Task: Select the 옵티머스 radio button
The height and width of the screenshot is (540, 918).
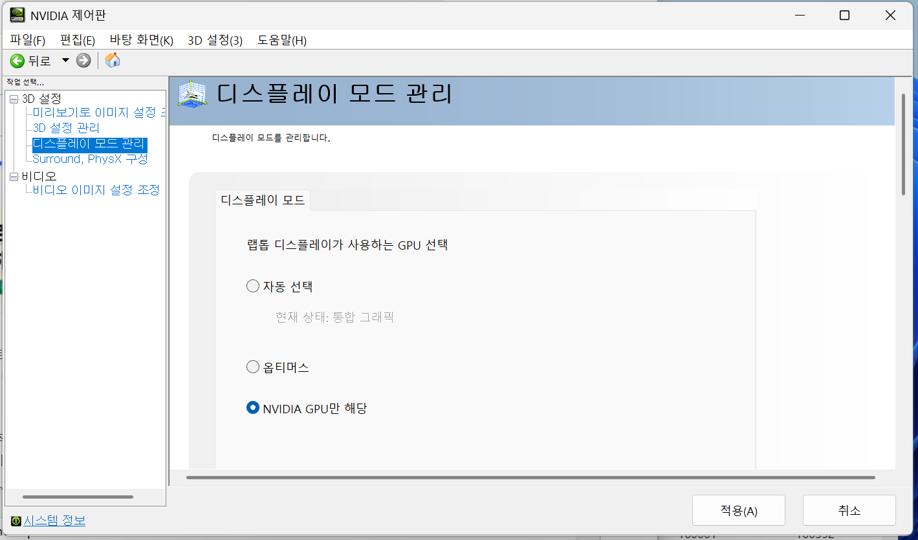Action: [252, 366]
